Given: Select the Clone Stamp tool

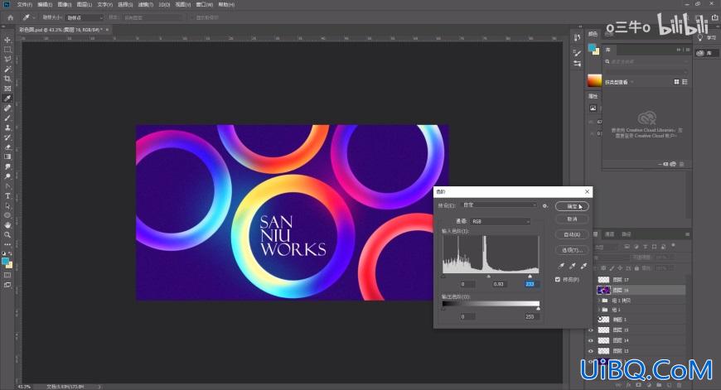Looking at the screenshot, I should [x=7, y=128].
